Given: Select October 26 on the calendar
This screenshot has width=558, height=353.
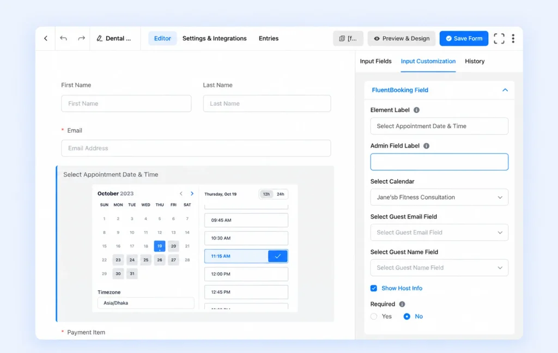Looking at the screenshot, I should click(x=160, y=260).
